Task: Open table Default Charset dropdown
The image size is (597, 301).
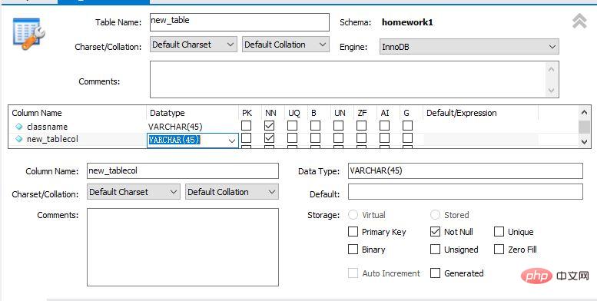Action: tap(194, 45)
